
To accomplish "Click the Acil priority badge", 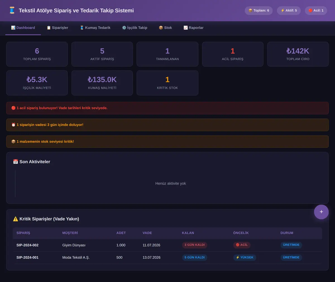I will click(x=242, y=245).
